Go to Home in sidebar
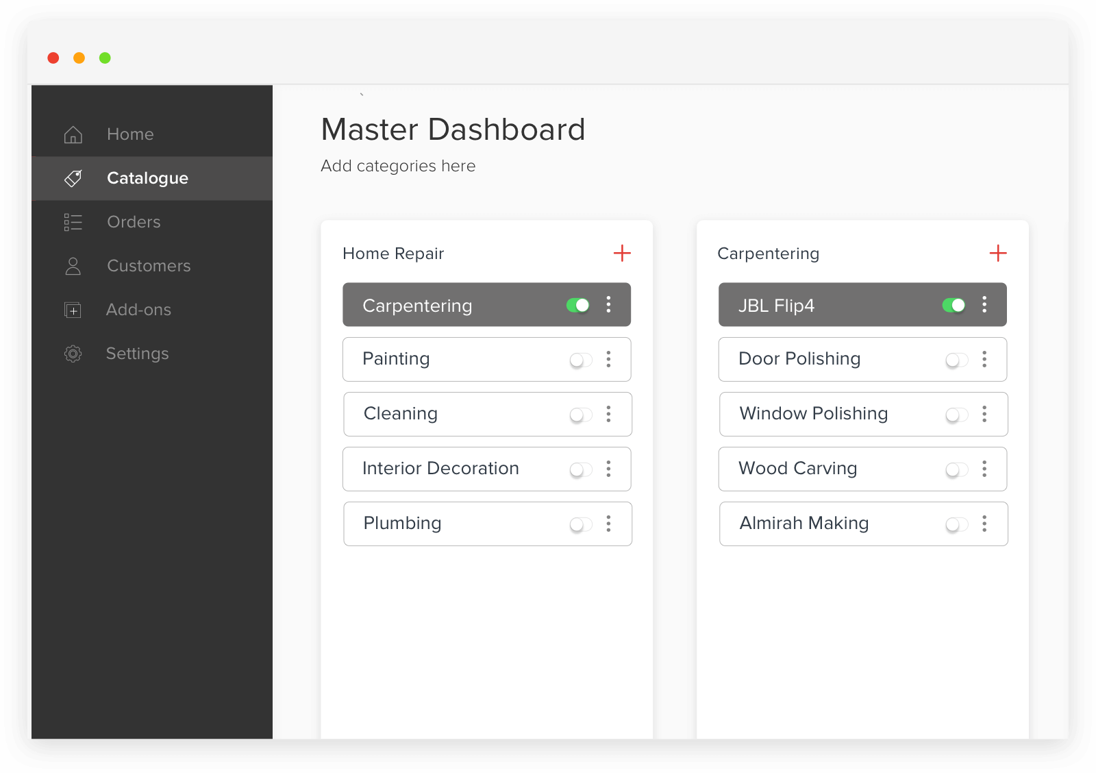This screenshot has width=1096, height=773. tap(130, 134)
